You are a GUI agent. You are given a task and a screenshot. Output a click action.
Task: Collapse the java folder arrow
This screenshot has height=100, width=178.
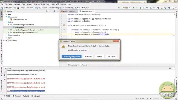coord(6,22)
